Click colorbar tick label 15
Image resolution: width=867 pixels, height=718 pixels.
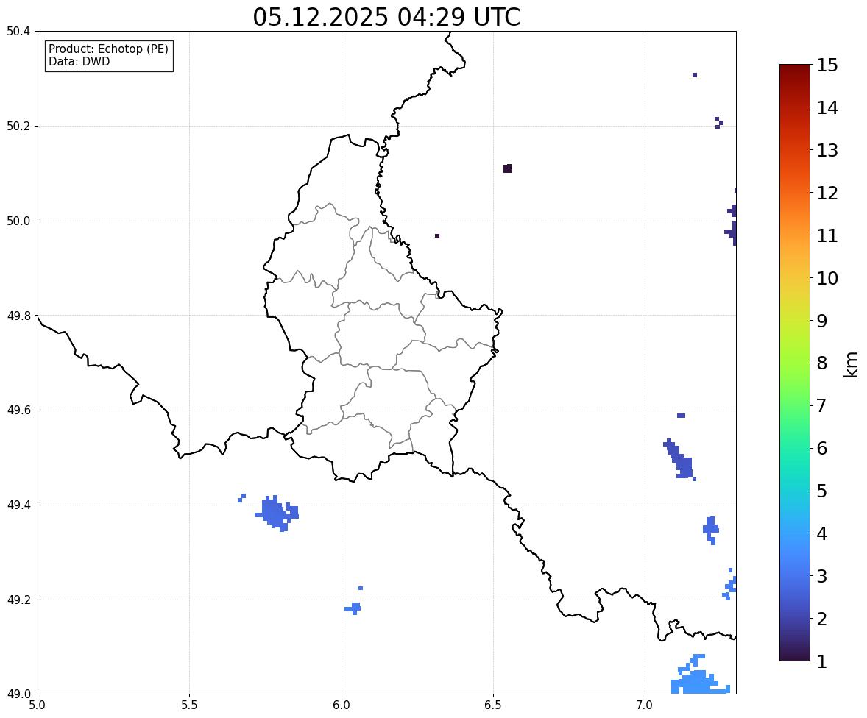coord(827,65)
